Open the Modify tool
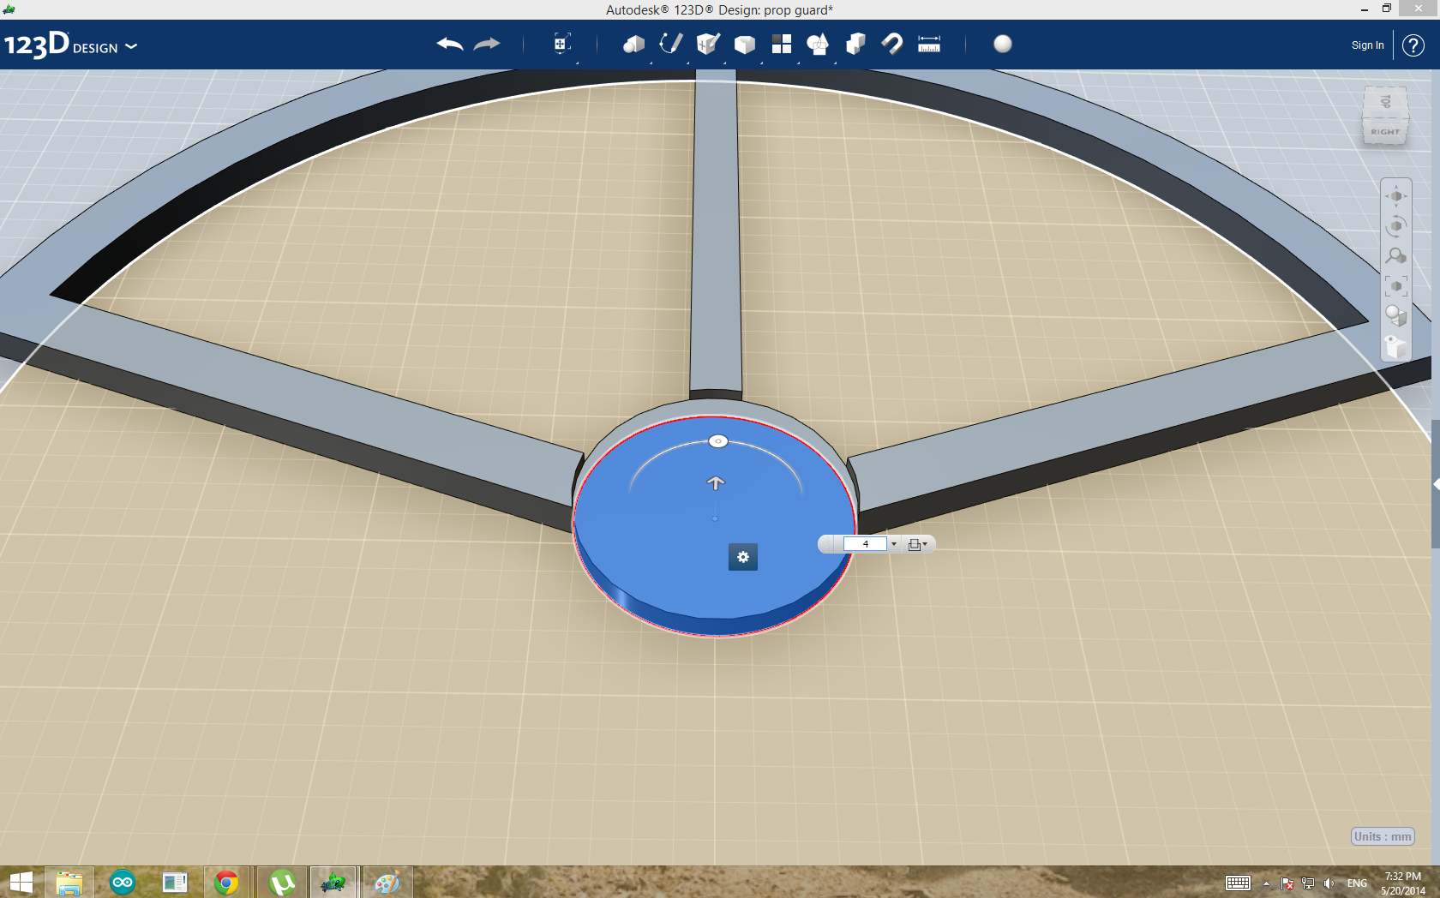This screenshot has height=898, width=1440. tap(745, 45)
